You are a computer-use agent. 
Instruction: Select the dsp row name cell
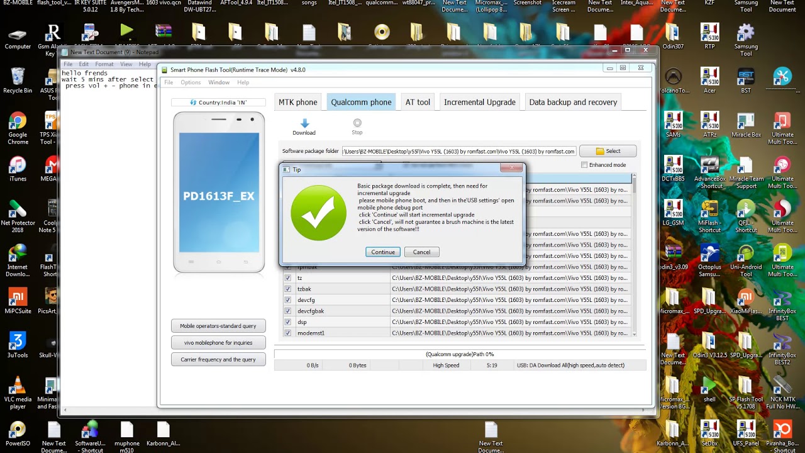pyautogui.click(x=342, y=322)
